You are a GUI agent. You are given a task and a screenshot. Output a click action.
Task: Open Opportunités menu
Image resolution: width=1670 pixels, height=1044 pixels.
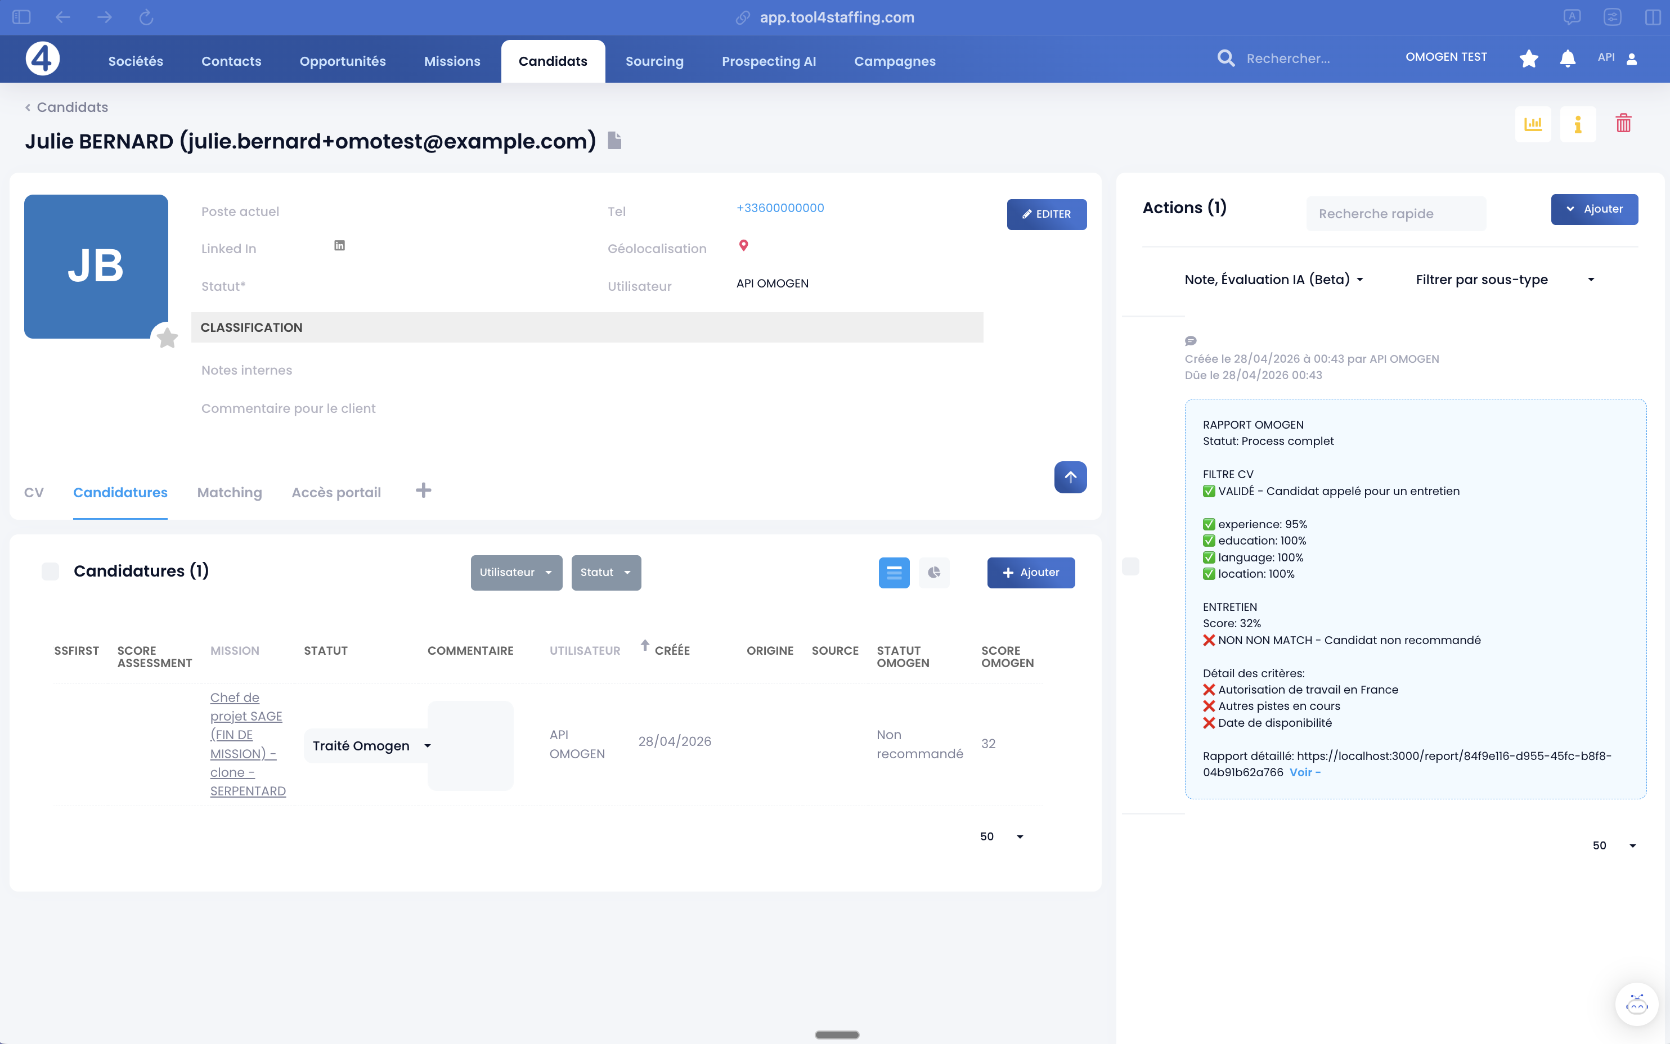click(x=343, y=61)
